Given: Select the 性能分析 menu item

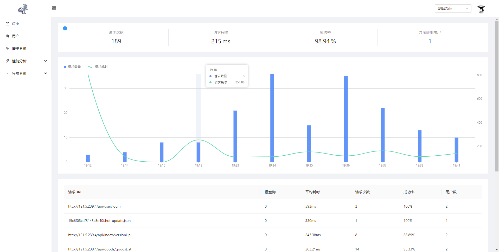Looking at the screenshot, I should click(19, 61).
